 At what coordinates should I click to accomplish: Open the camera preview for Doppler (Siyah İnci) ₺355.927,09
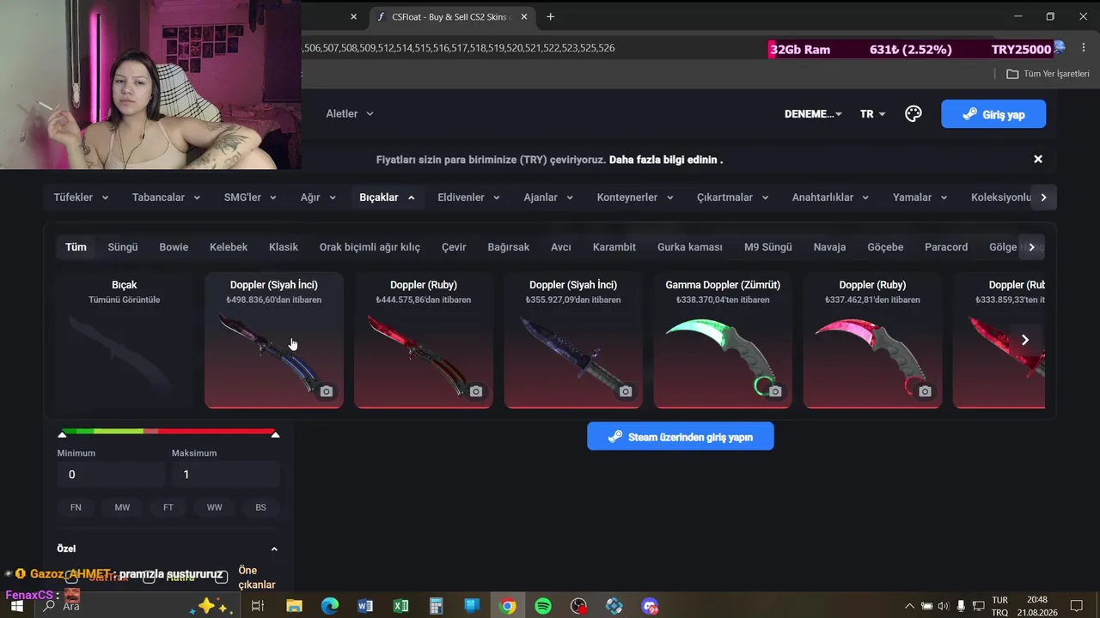626,391
